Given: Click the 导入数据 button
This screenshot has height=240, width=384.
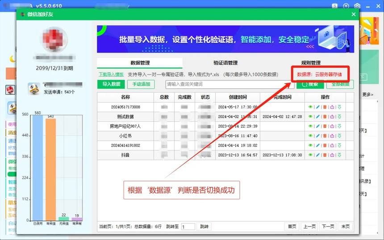Looking at the screenshot, I should 111,84.
